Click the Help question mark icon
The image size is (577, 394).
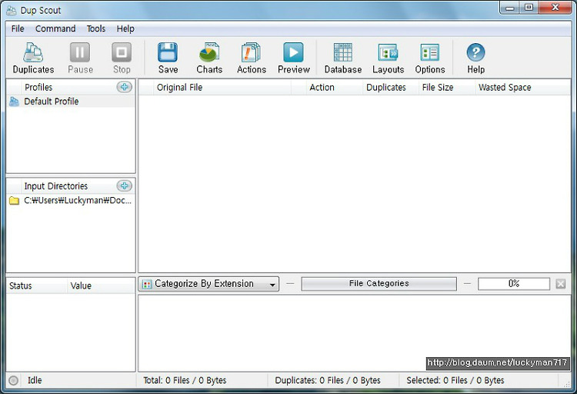pos(475,52)
